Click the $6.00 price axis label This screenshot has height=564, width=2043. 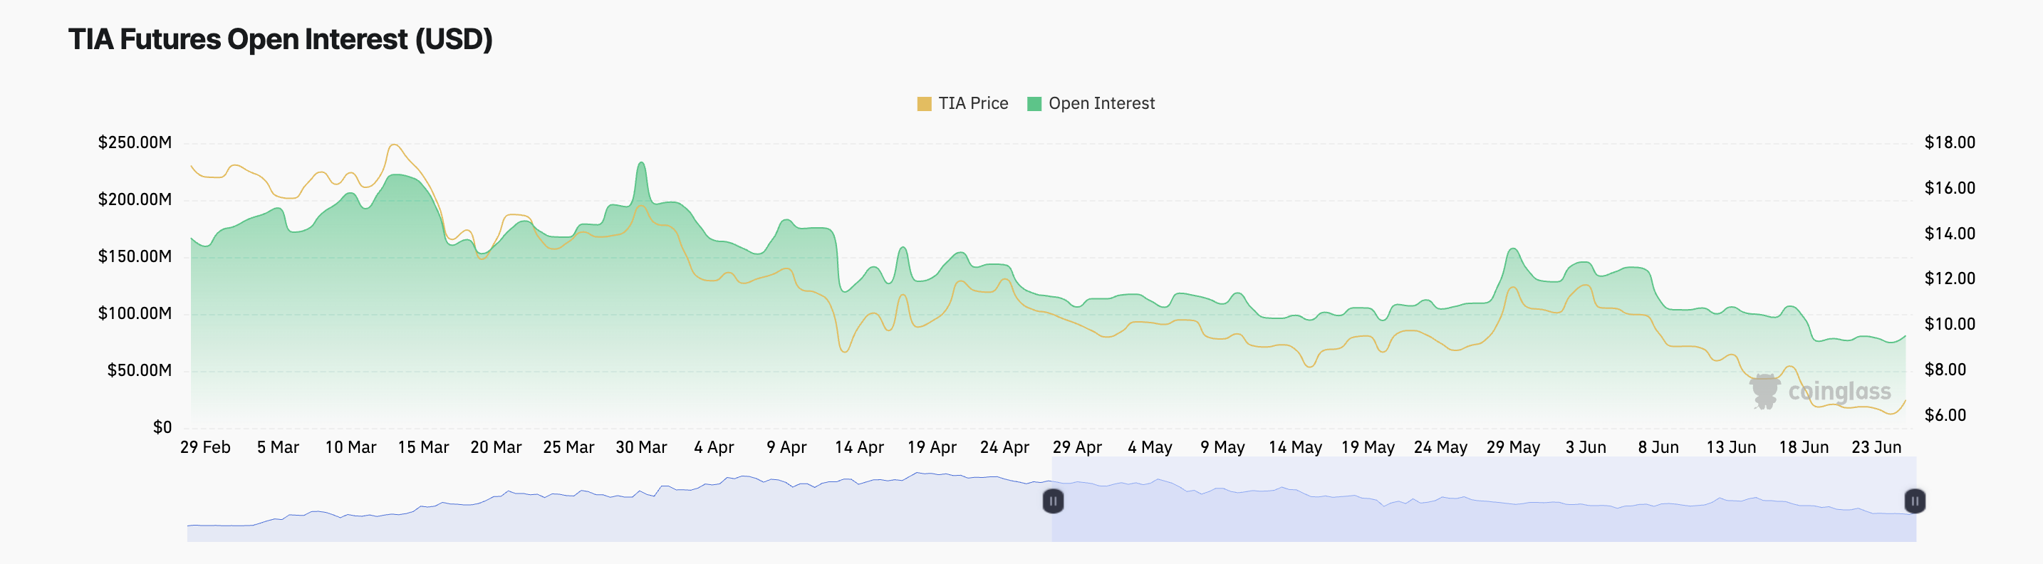(x=1945, y=416)
